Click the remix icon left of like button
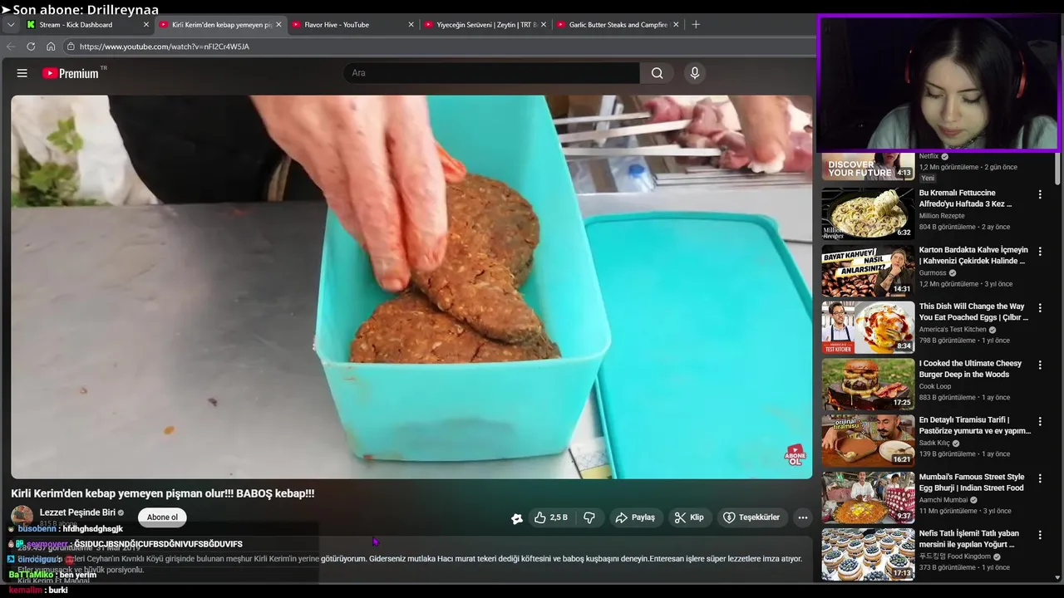Viewport: 1064px width, 598px height. click(x=517, y=518)
